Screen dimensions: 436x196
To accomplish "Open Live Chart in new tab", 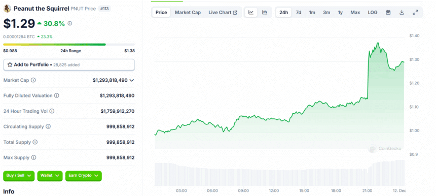I will (223, 12).
